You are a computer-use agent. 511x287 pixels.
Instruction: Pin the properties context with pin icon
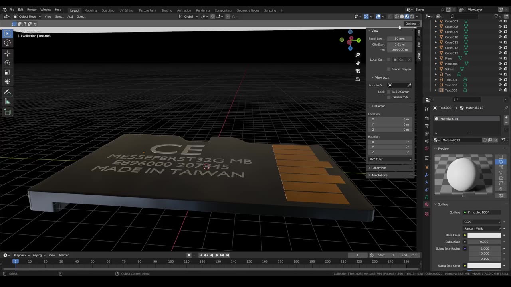point(506,108)
